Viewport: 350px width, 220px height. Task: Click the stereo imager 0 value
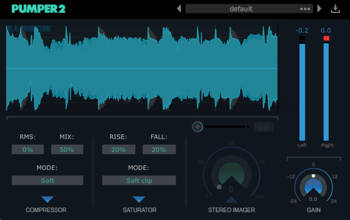coord(231,190)
